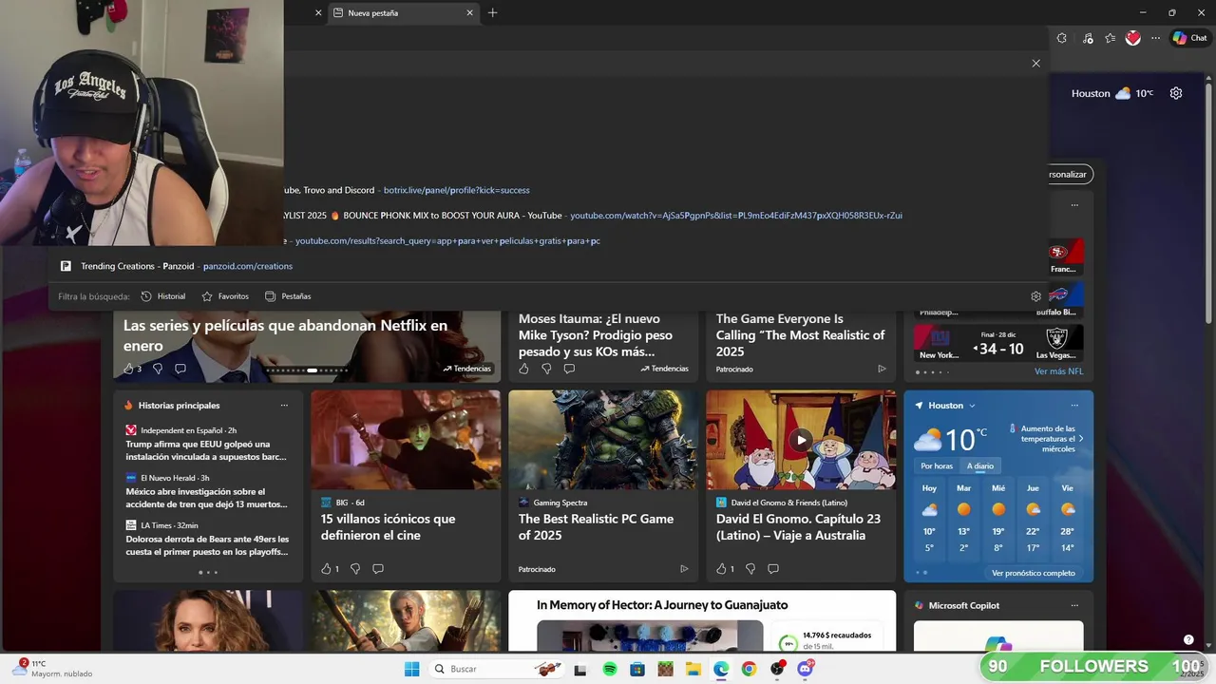Switch weather card to Por horas
The image size is (1216, 684).
point(937,465)
